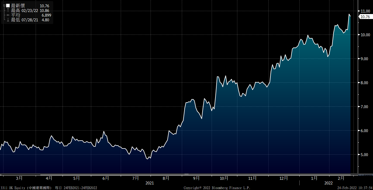This screenshot has width=373, height=190.
Task: Collapse the legend tree with minus box
Action: coord(4,6)
